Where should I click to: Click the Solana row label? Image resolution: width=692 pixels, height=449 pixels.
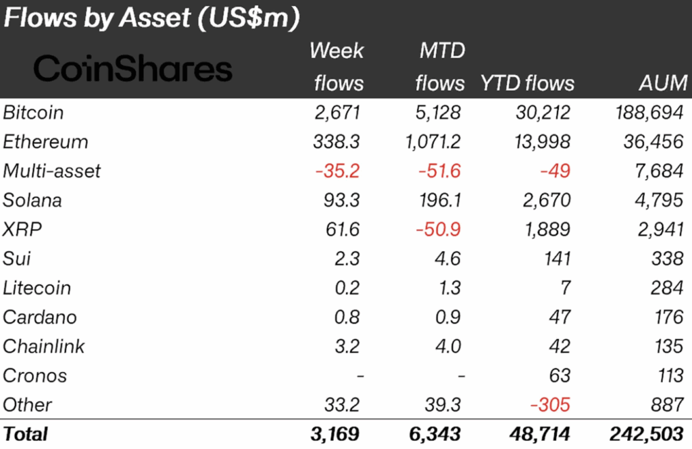coord(32,200)
